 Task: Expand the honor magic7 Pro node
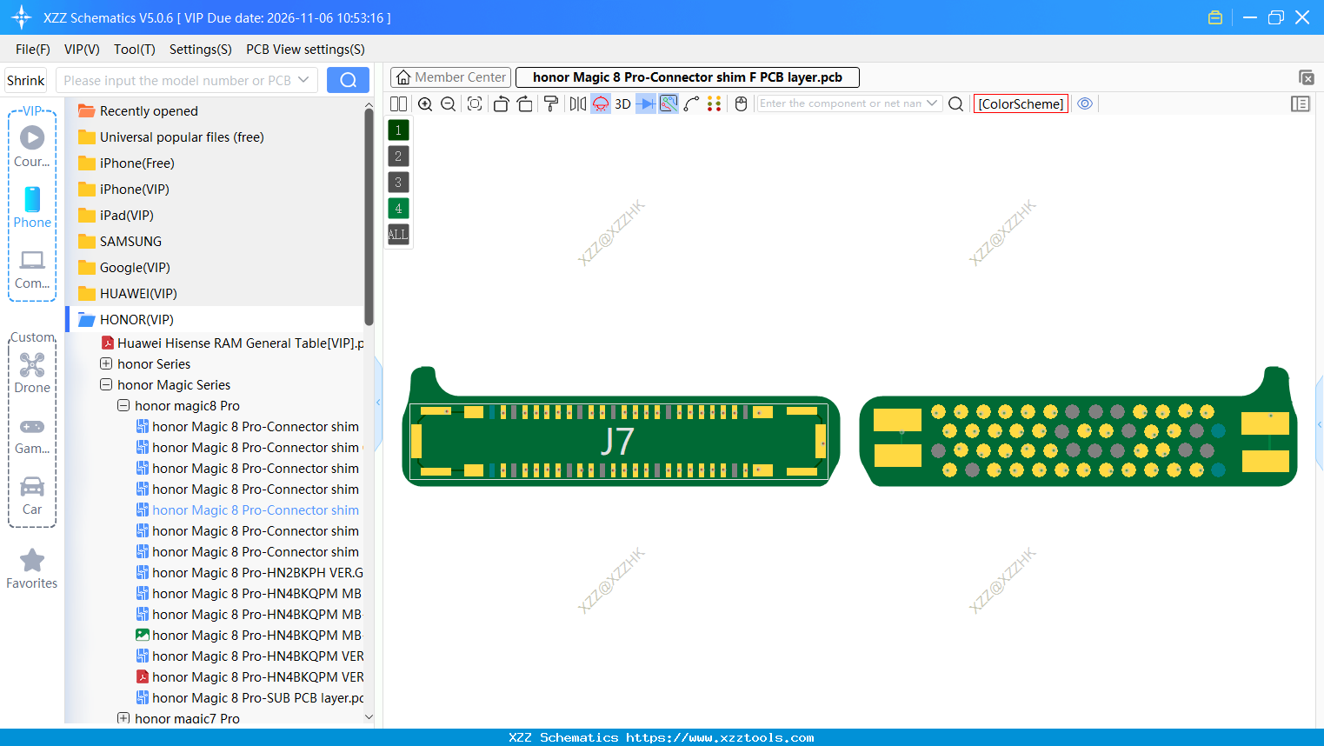tap(123, 718)
